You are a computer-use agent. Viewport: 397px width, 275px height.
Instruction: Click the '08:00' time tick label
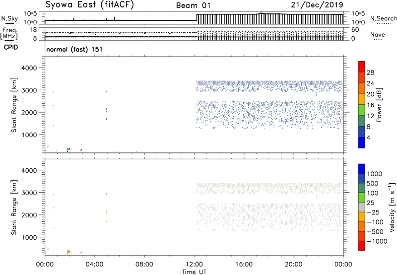click(x=144, y=265)
